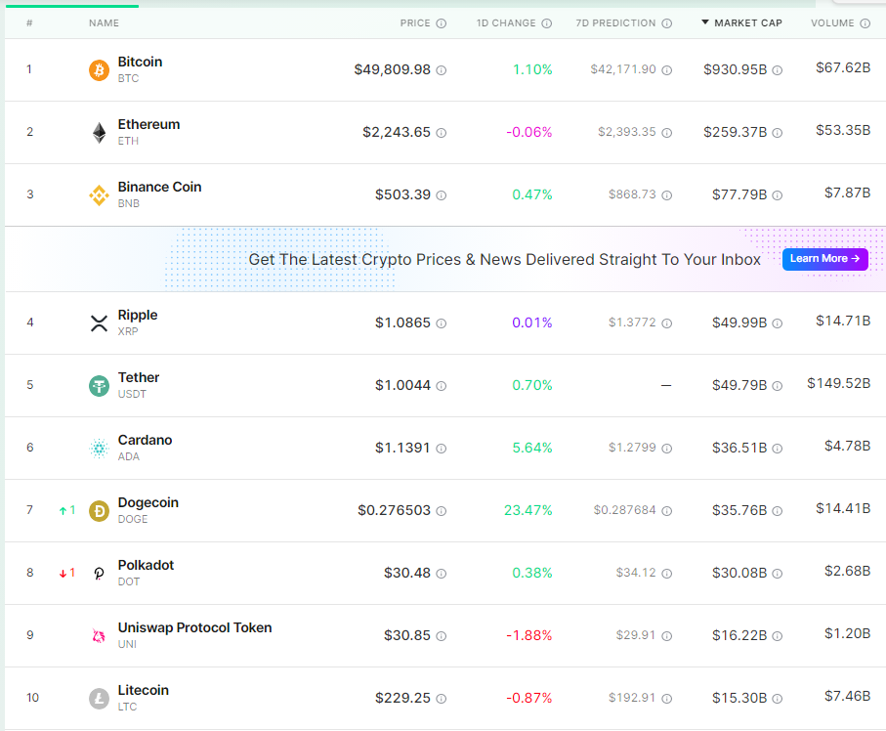
Task: Open the Bitcoin name link
Action: 140,62
